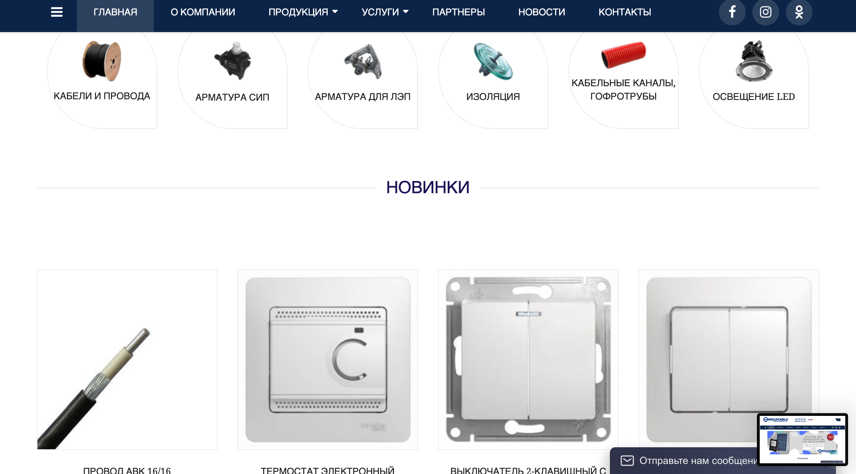Image resolution: width=856 pixels, height=474 pixels.
Task: Open the hamburger menu icon
Action: coord(57,12)
